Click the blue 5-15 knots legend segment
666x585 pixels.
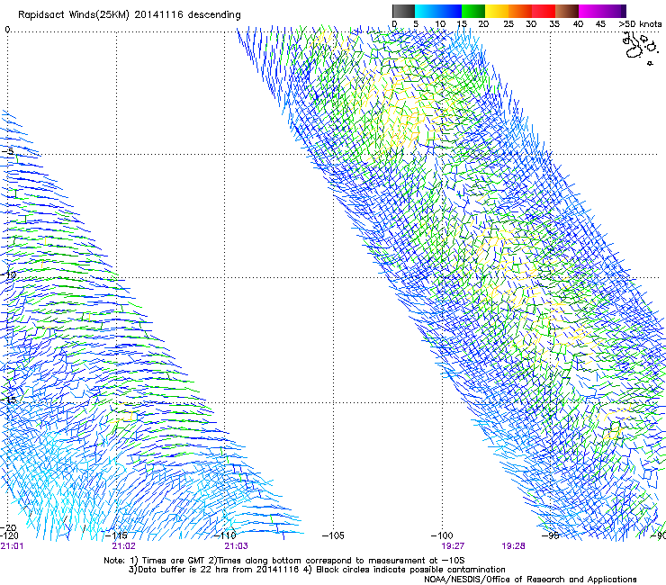(x=438, y=11)
